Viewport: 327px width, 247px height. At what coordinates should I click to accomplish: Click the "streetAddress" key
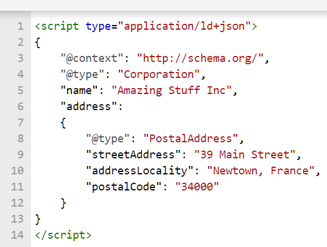tap(133, 155)
